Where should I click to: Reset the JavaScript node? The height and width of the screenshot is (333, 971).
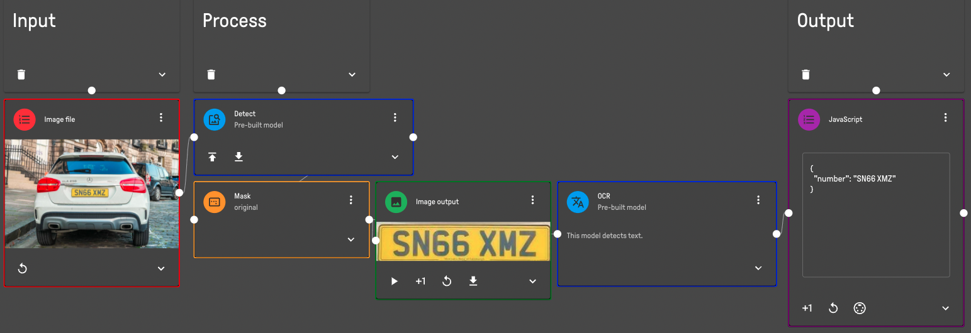[x=833, y=308]
